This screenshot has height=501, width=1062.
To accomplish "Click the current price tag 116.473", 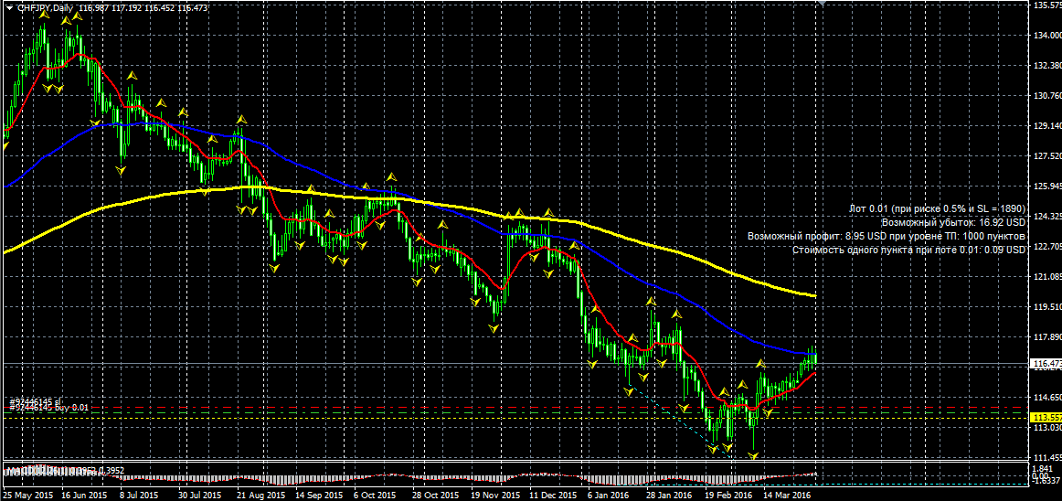I will click(1045, 364).
